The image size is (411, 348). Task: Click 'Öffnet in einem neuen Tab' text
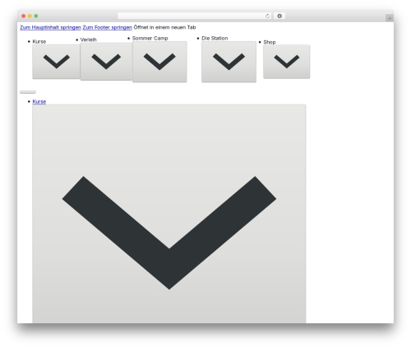click(x=164, y=27)
